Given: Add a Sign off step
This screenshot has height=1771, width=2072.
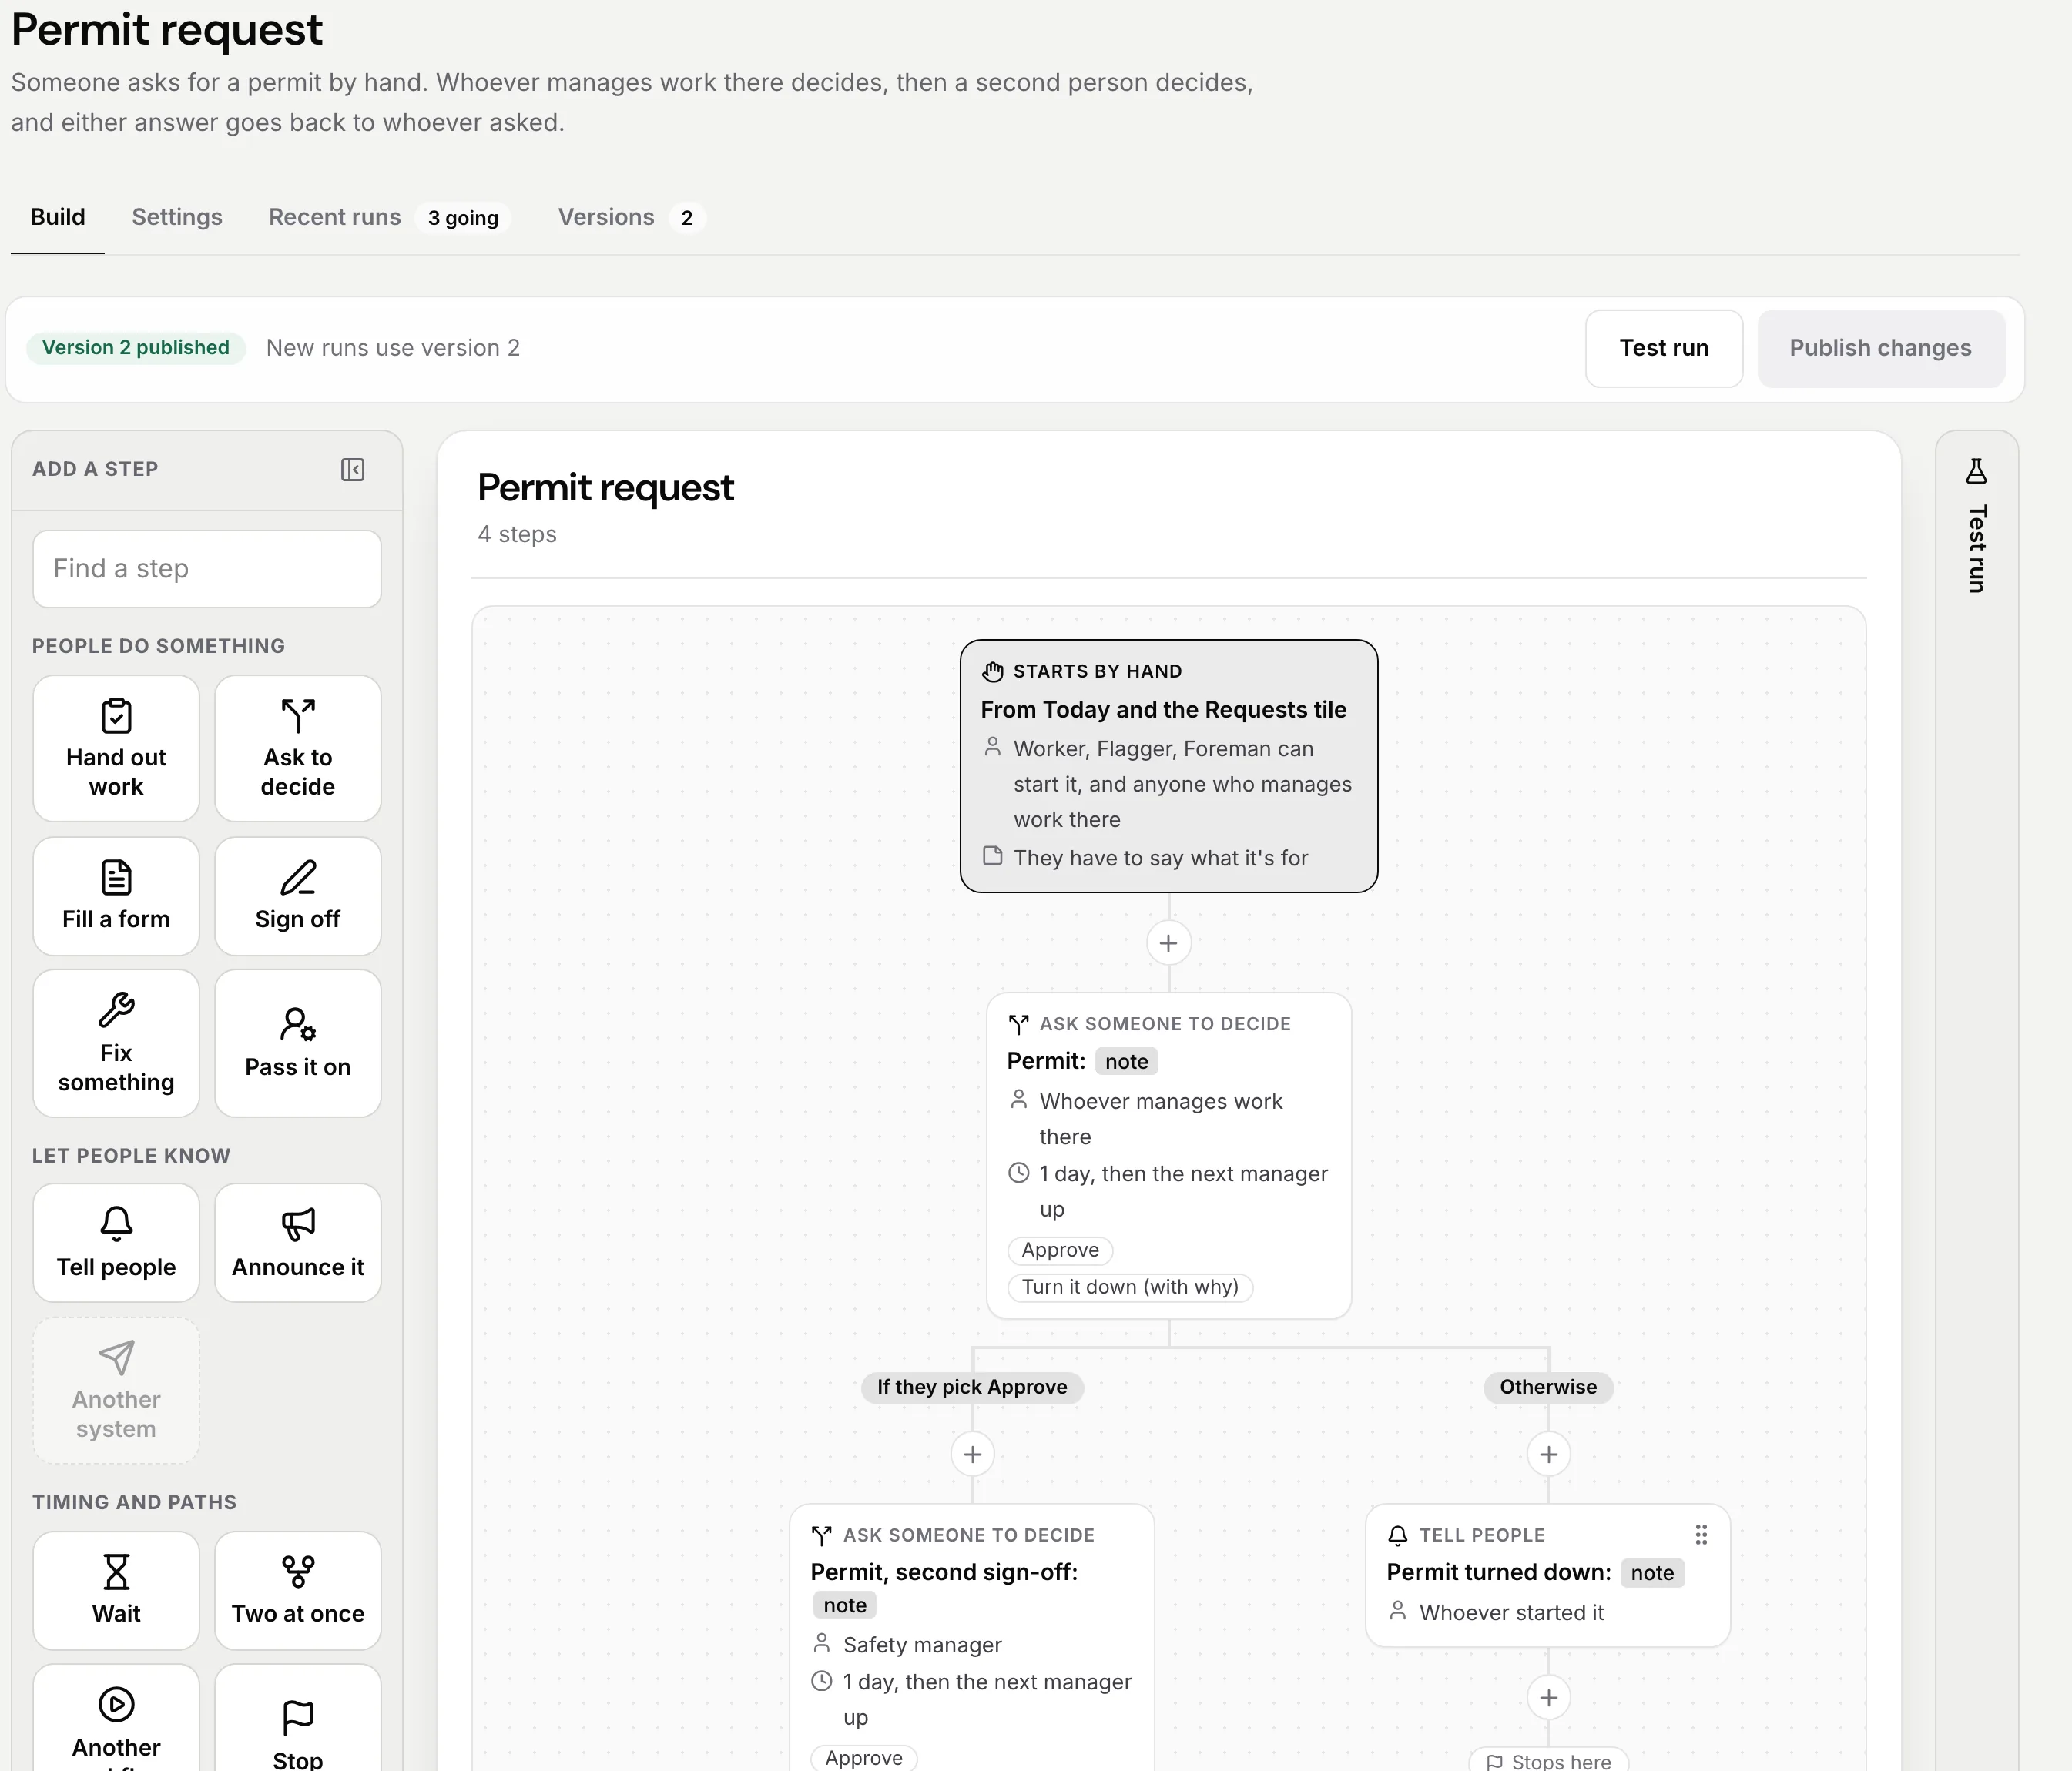Looking at the screenshot, I should tap(298, 896).
